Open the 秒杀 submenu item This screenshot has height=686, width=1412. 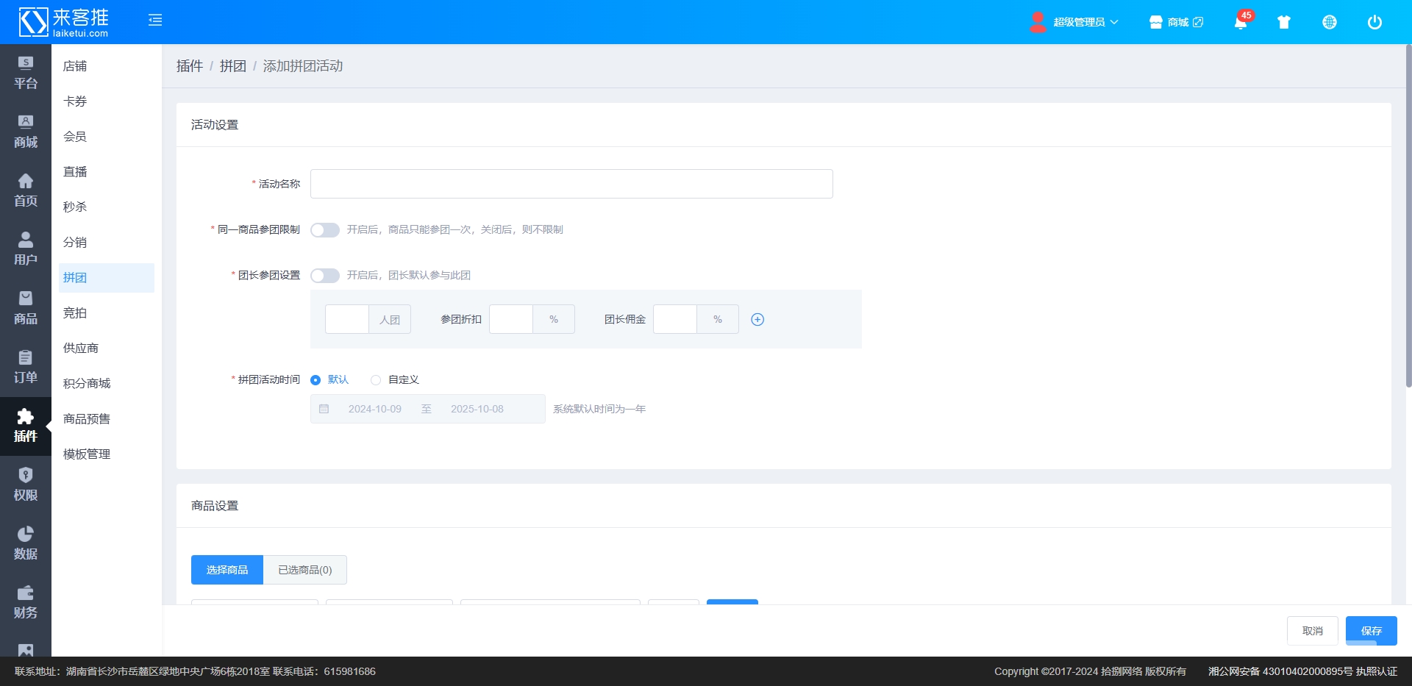[x=75, y=207]
